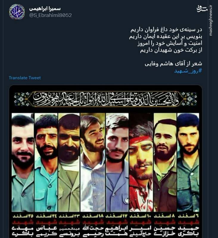Open the profile avatar of the tweet author
This screenshot has width=218, height=238.
[x=17, y=12]
